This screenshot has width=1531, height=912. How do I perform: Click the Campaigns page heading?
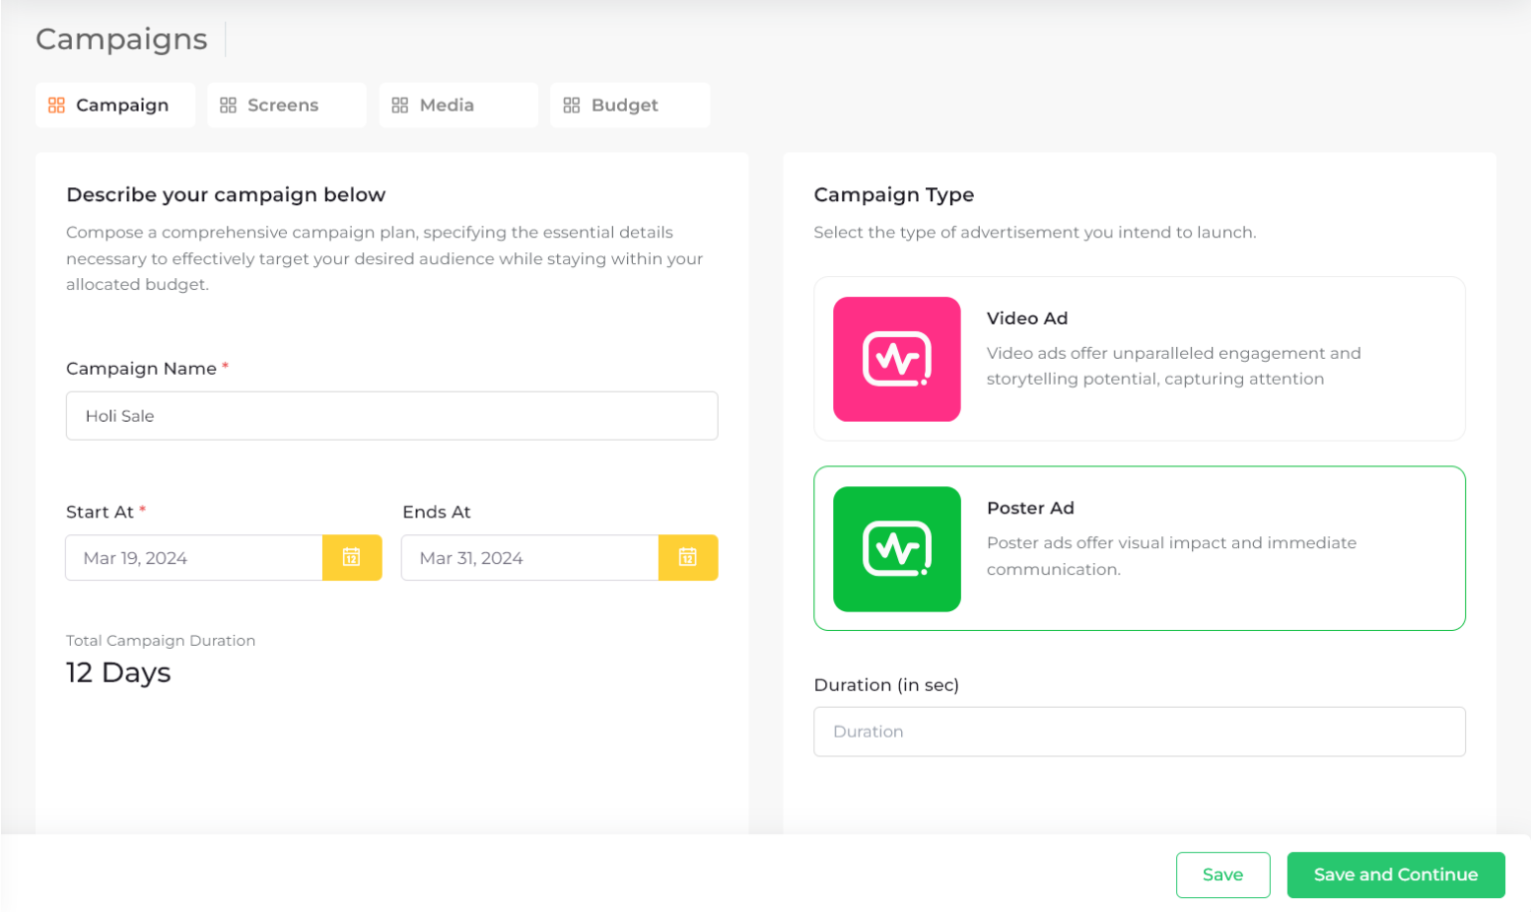coord(122,39)
